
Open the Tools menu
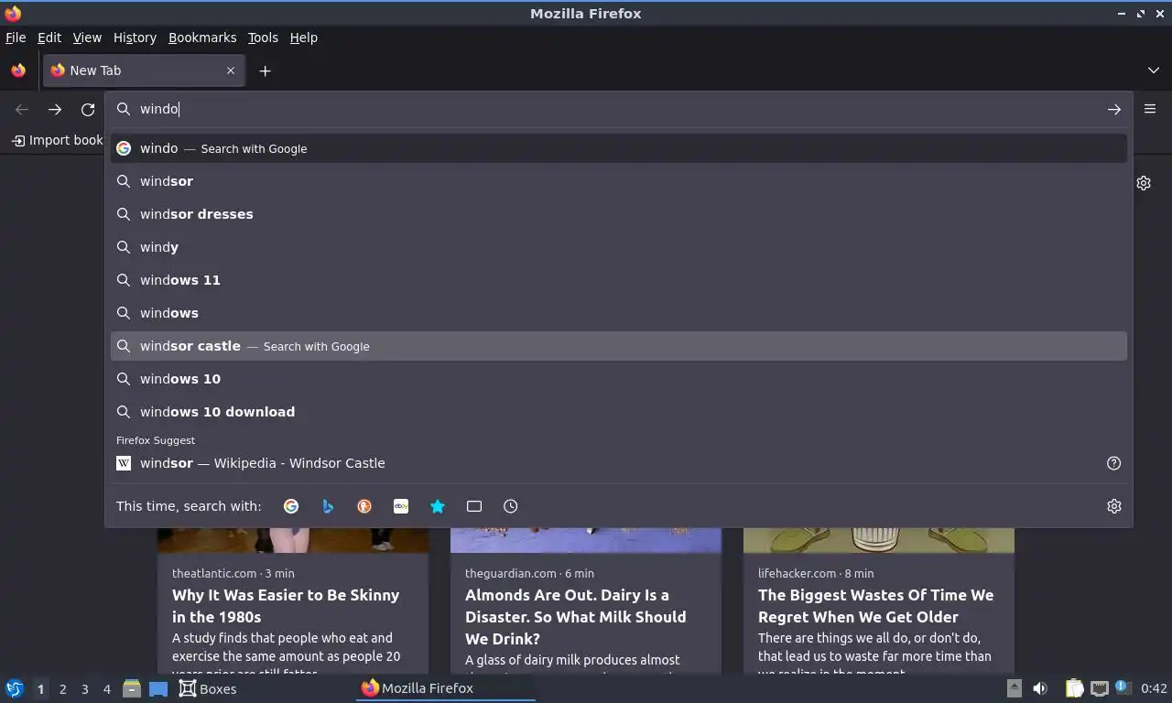tap(263, 38)
